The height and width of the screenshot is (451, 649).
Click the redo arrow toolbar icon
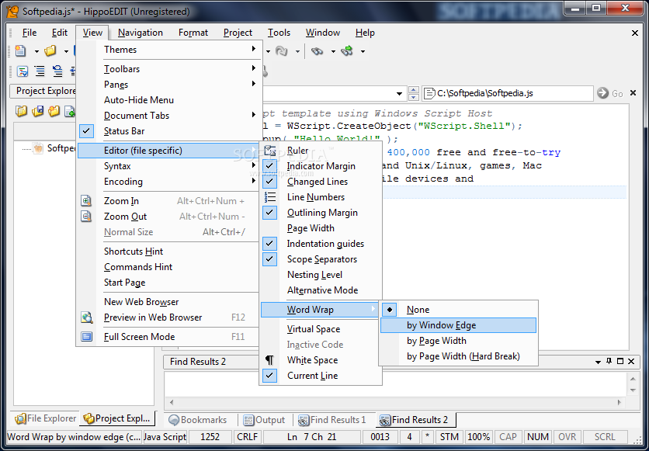pyautogui.click(x=282, y=51)
